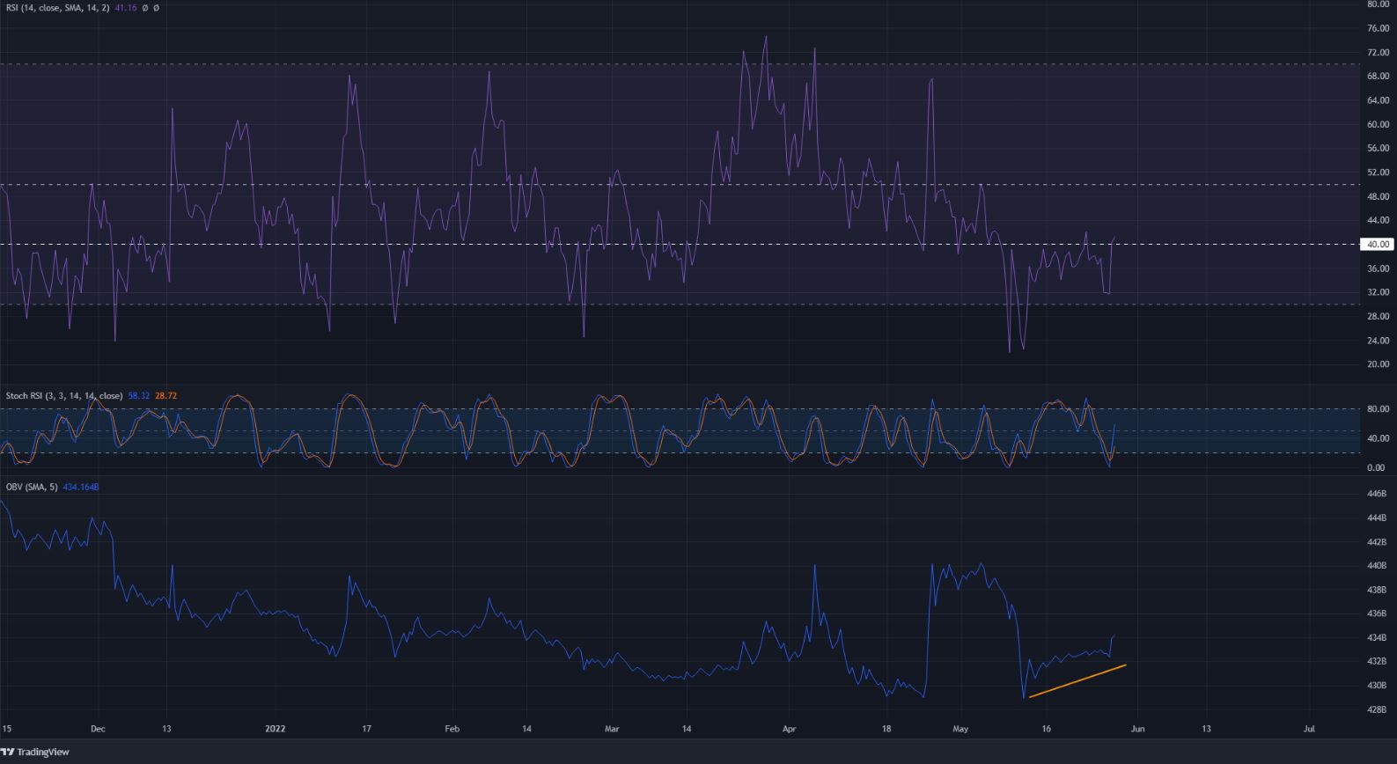Image resolution: width=1397 pixels, height=764 pixels.
Task: Click the 446B label on OBV axis
Action: tap(1377, 495)
